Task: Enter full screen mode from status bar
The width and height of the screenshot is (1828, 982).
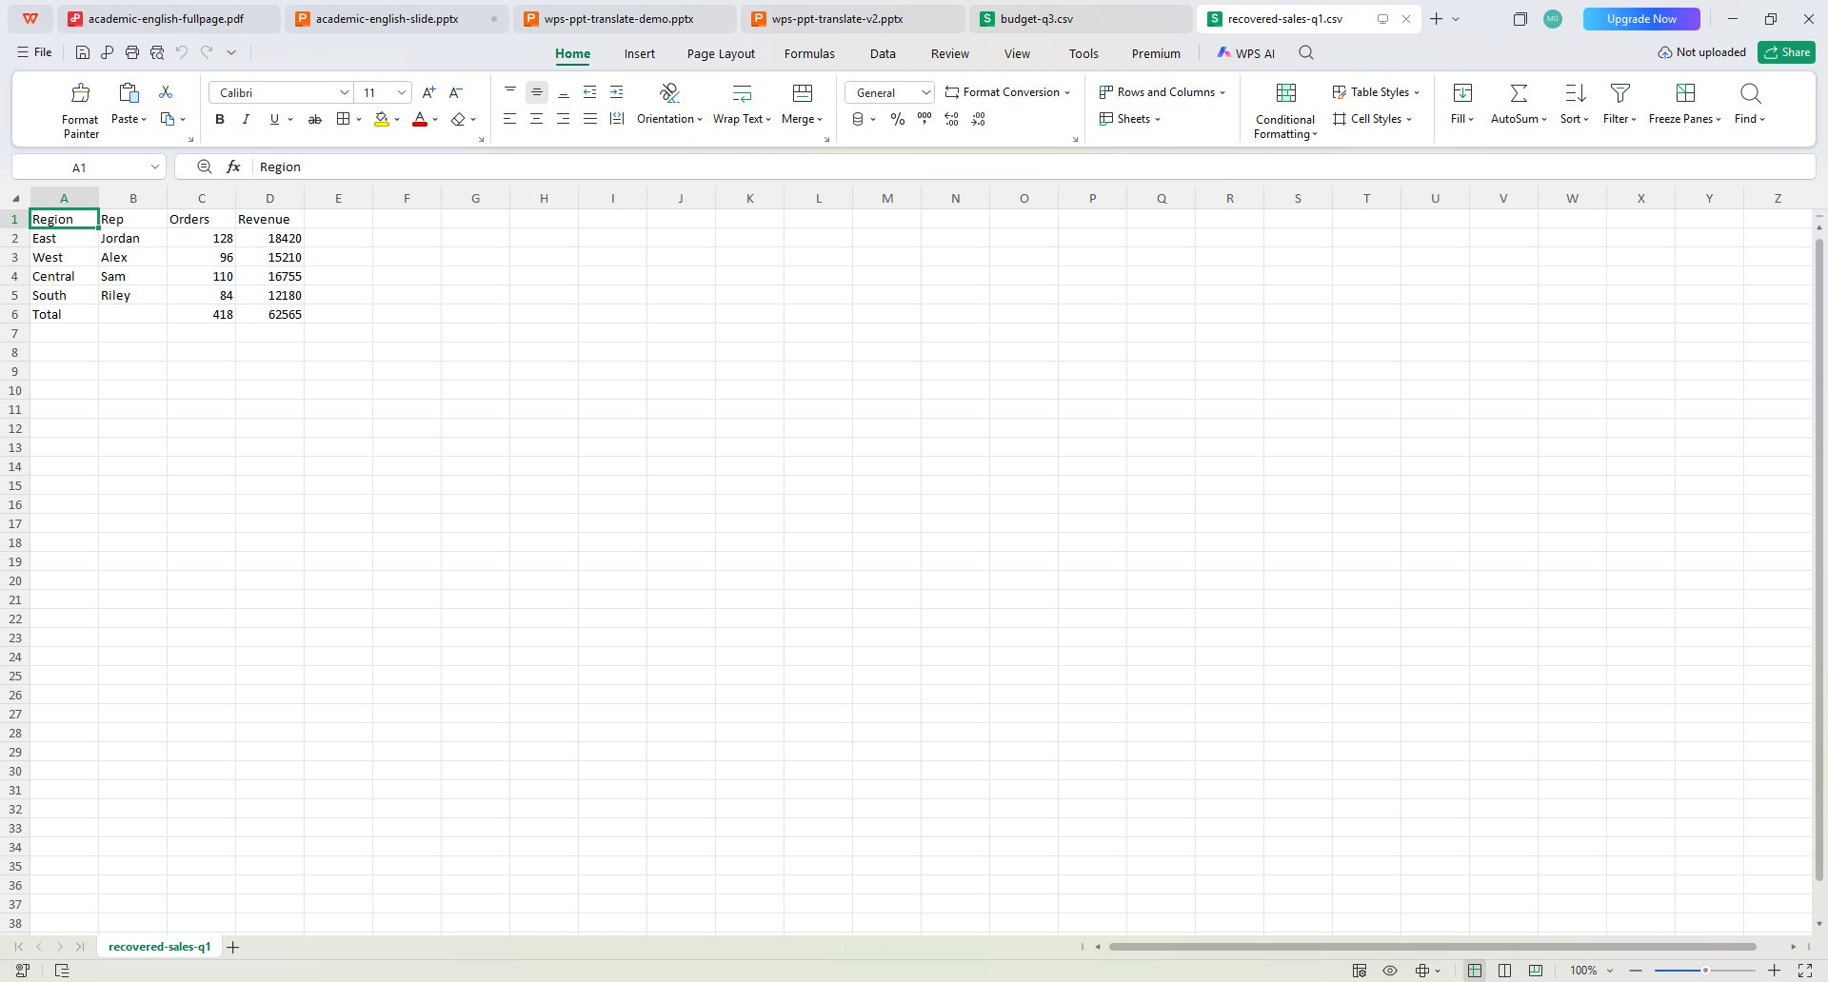Action: tap(1804, 971)
